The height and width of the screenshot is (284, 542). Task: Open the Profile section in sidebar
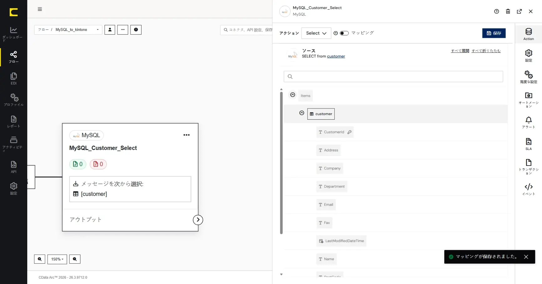click(x=13, y=100)
